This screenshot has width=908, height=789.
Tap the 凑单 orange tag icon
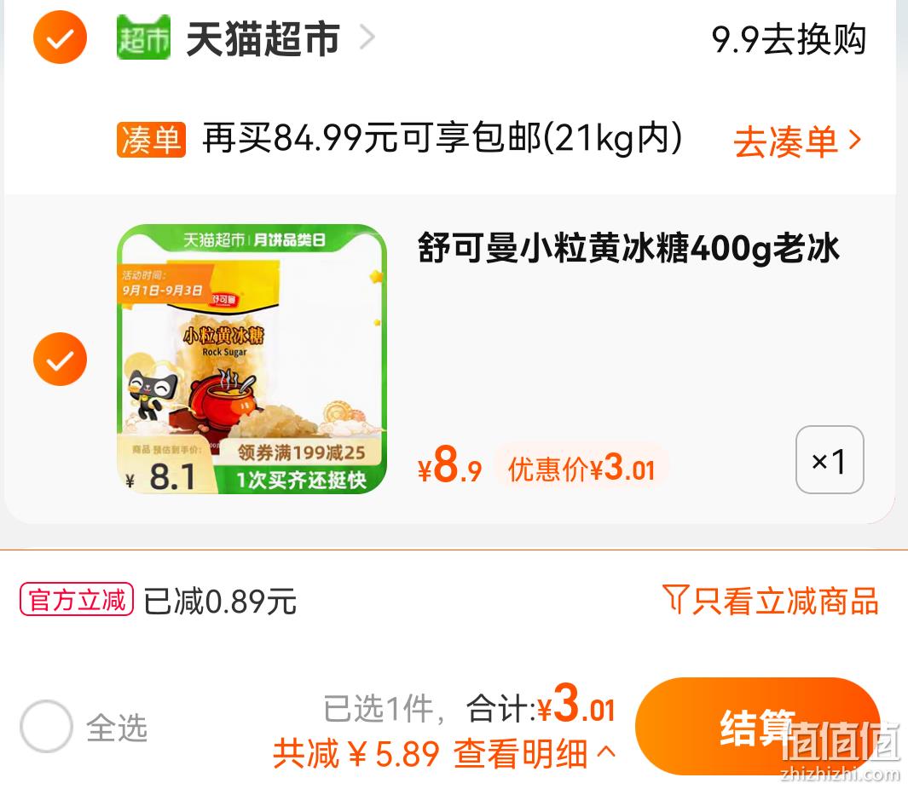coord(151,140)
